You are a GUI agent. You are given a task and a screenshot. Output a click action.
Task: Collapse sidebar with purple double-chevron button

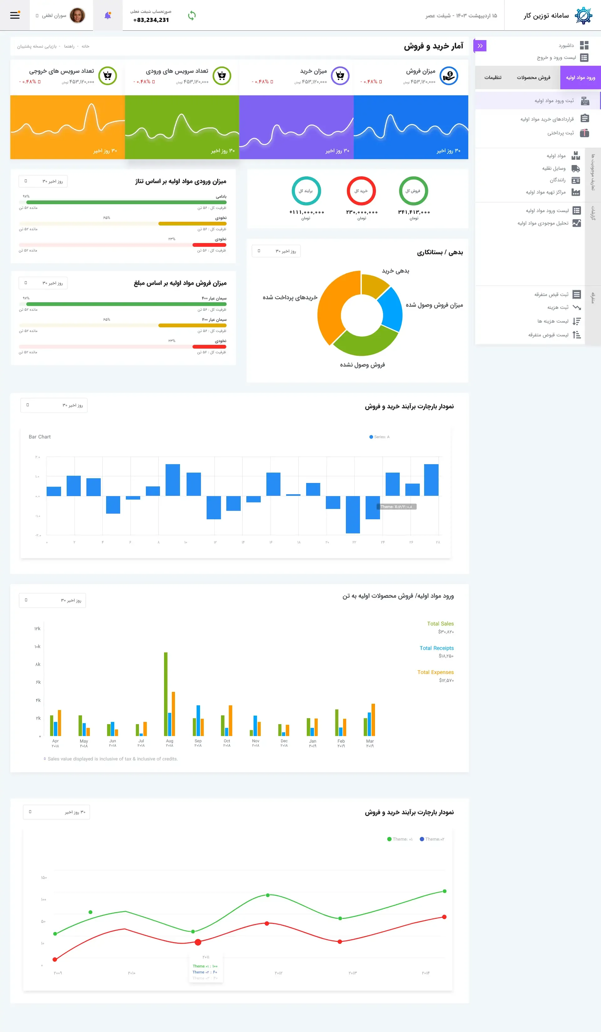[480, 45]
